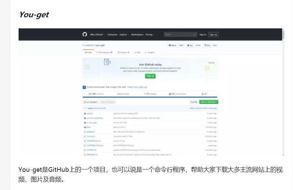Click the Watch eye button
The height and width of the screenshot is (190, 293).
pos(173,45)
